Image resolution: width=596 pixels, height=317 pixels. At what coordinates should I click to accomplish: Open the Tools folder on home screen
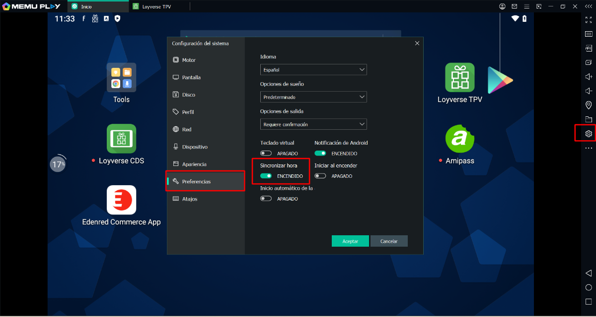click(x=121, y=78)
